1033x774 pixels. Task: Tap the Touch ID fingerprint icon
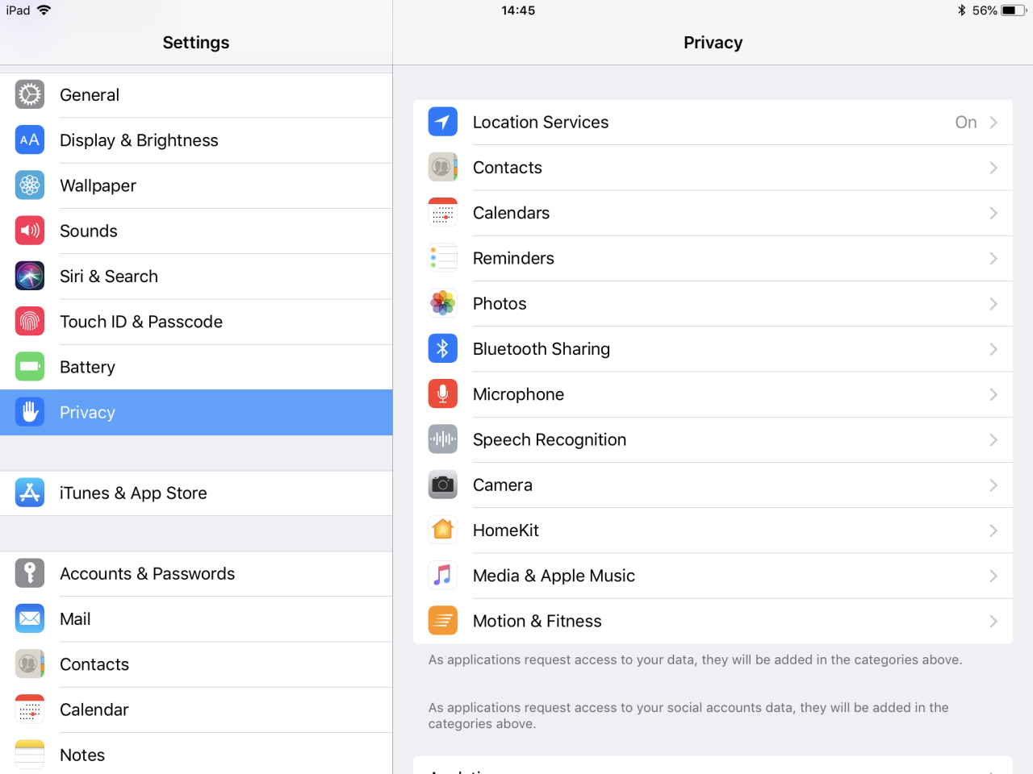tap(30, 322)
